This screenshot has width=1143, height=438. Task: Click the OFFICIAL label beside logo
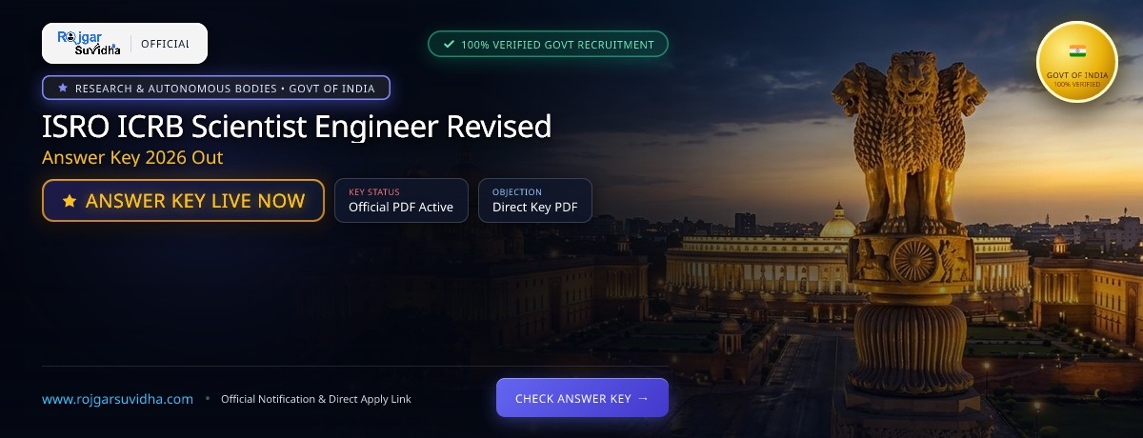point(165,44)
